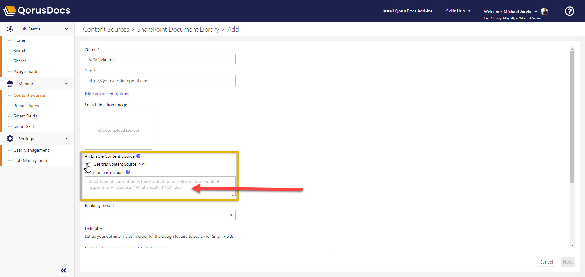Open User Management in sidebar
This screenshot has width=585, height=277.
pyautogui.click(x=31, y=150)
